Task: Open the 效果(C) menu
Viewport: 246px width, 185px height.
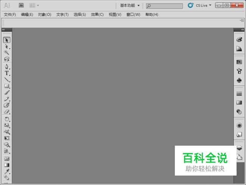Action: point(97,15)
